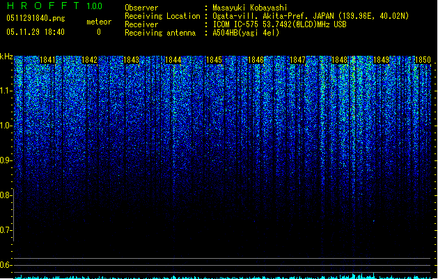This screenshot has width=438, height=279.
Task: Click the 1849 time marker
Action: click(381, 60)
